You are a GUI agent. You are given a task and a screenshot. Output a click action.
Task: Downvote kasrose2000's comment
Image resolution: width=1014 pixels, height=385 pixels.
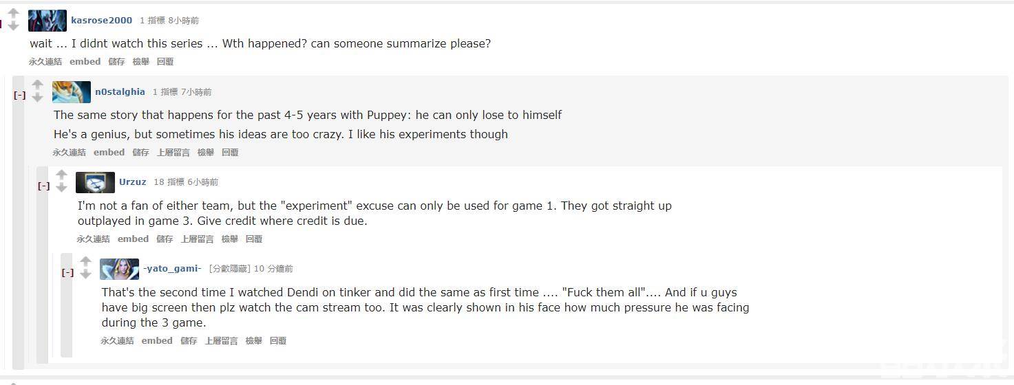(13, 25)
